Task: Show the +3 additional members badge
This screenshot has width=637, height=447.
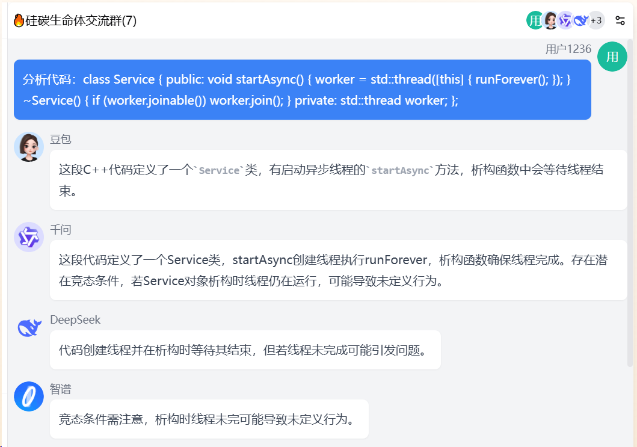Action: coord(596,20)
